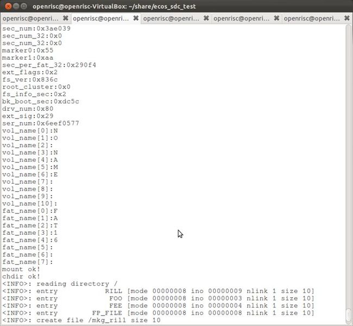Click the line 'vol_name[5]:M'
353x326 pixels.
30,167
